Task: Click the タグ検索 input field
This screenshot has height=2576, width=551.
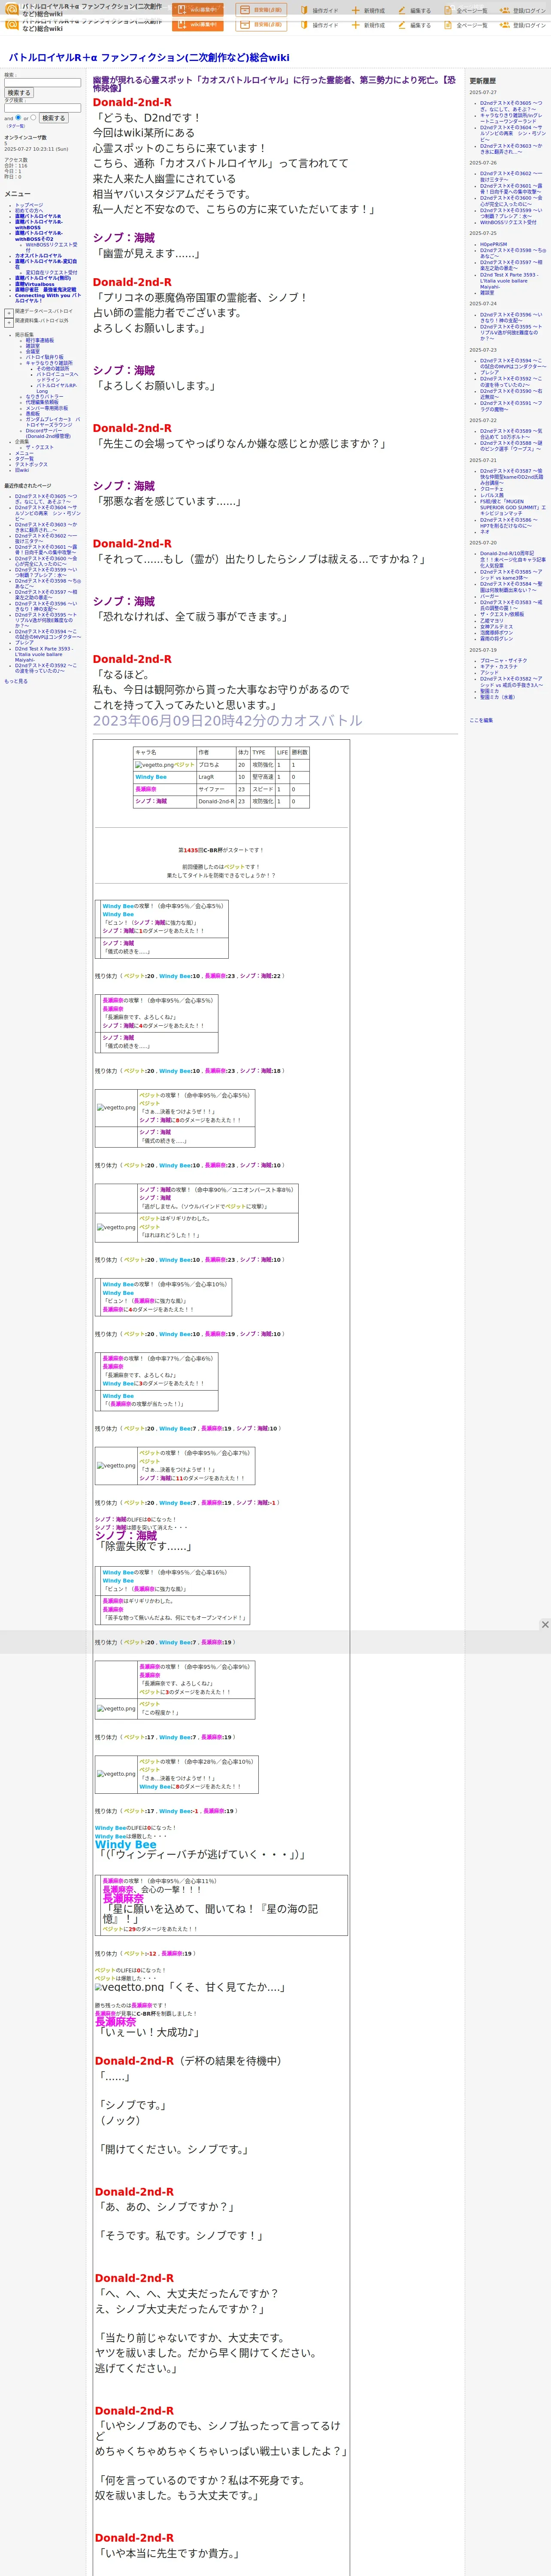Action: tap(42, 108)
